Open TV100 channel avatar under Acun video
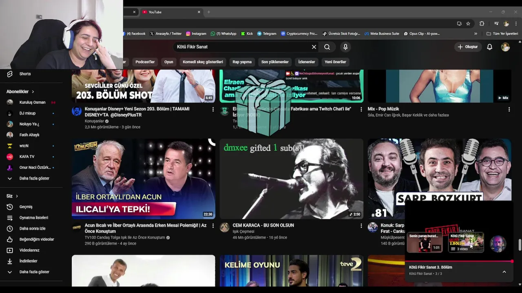This screenshot has width=522, height=293. (x=77, y=227)
